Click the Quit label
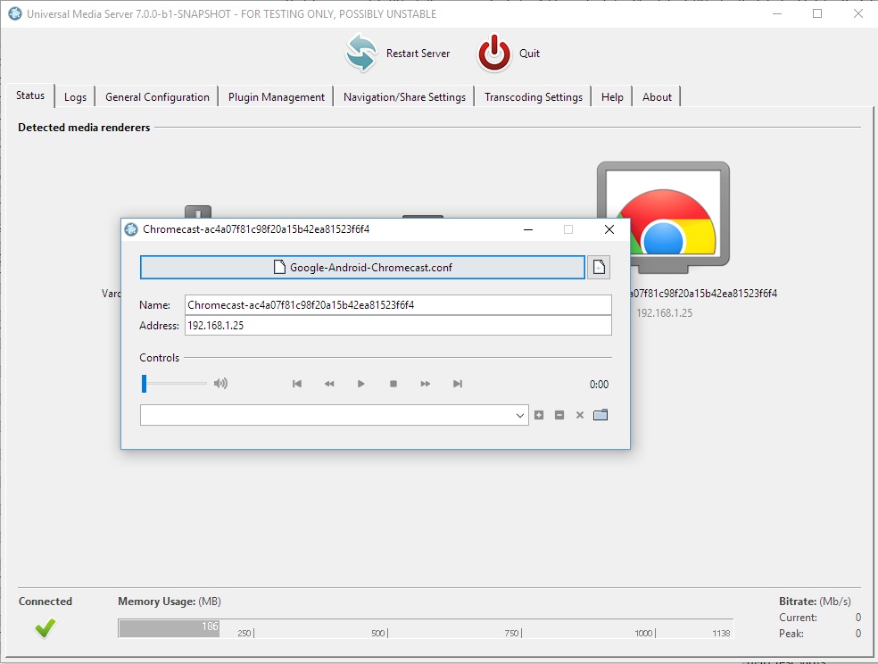This screenshot has width=878, height=664. [x=529, y=54]
